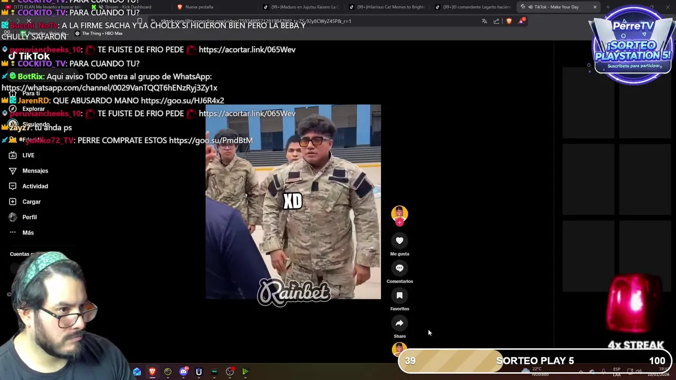The width and height of the screenshot is (676, 380).
Task: Open the spinning sound disc below Share
Action: 399,349
